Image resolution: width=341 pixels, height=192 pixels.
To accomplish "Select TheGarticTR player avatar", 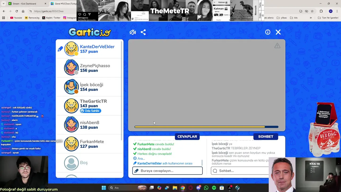I will coord(71,106).
